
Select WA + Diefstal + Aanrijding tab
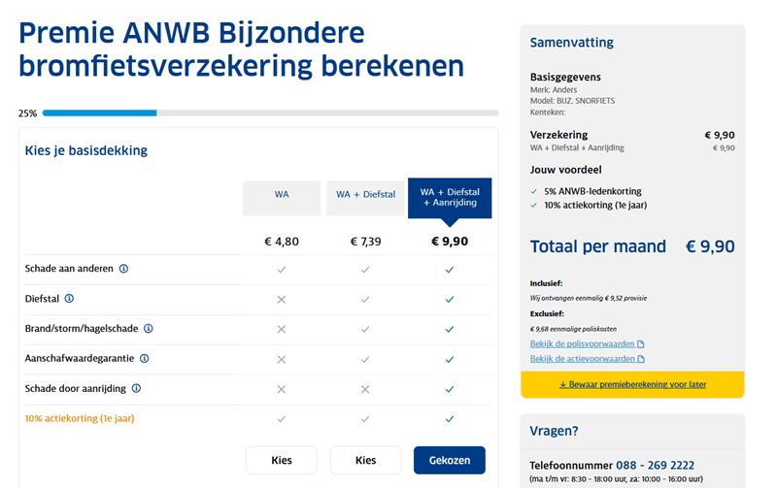[450, 198]
